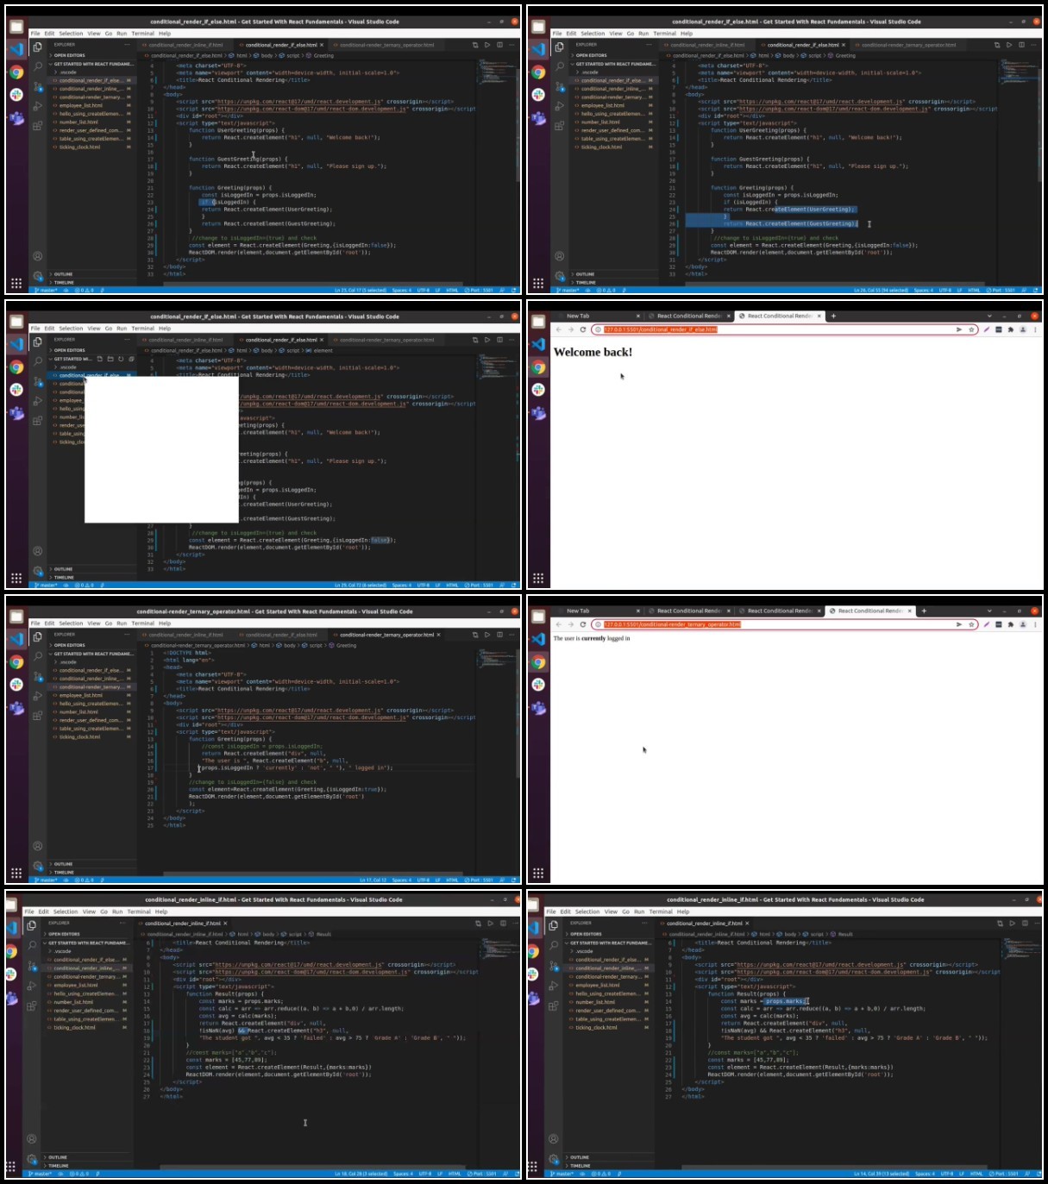
Task: Select Explorer icon in ternary_operator VS Code window
Action: (x=38, y=636)
